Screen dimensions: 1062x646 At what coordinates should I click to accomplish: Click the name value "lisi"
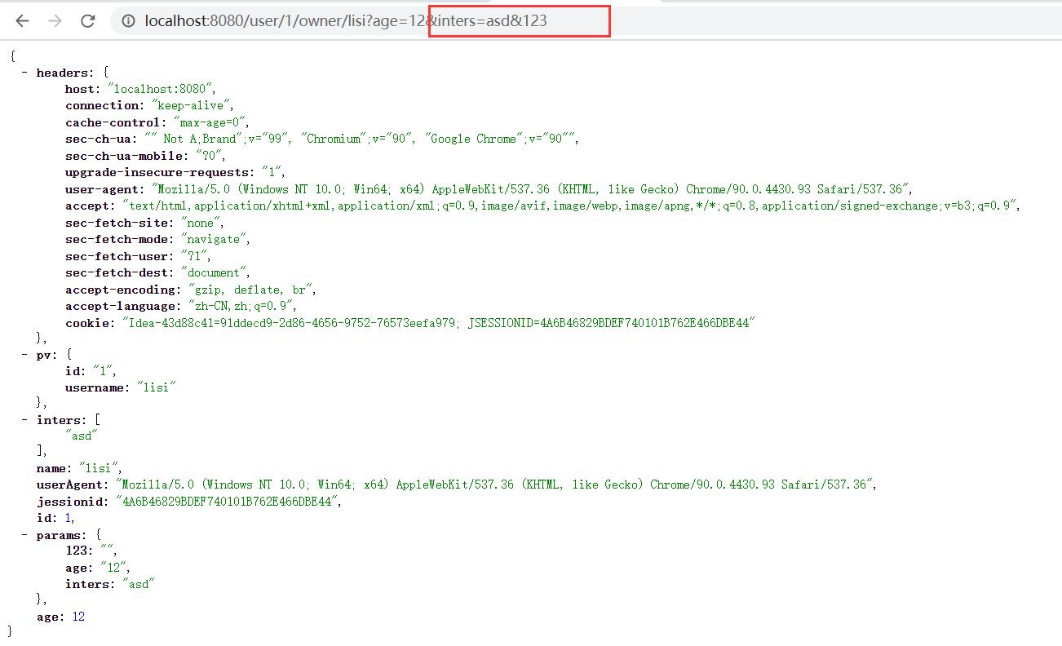click(98, 468)
